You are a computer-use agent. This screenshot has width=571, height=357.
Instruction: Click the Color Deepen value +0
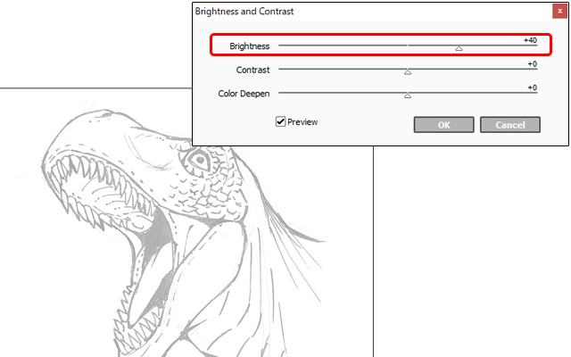coord(532,87)
